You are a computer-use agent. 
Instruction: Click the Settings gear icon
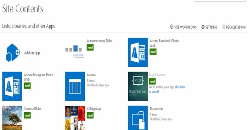(203, 27)
